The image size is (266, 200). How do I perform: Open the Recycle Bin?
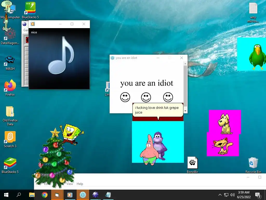253,165
